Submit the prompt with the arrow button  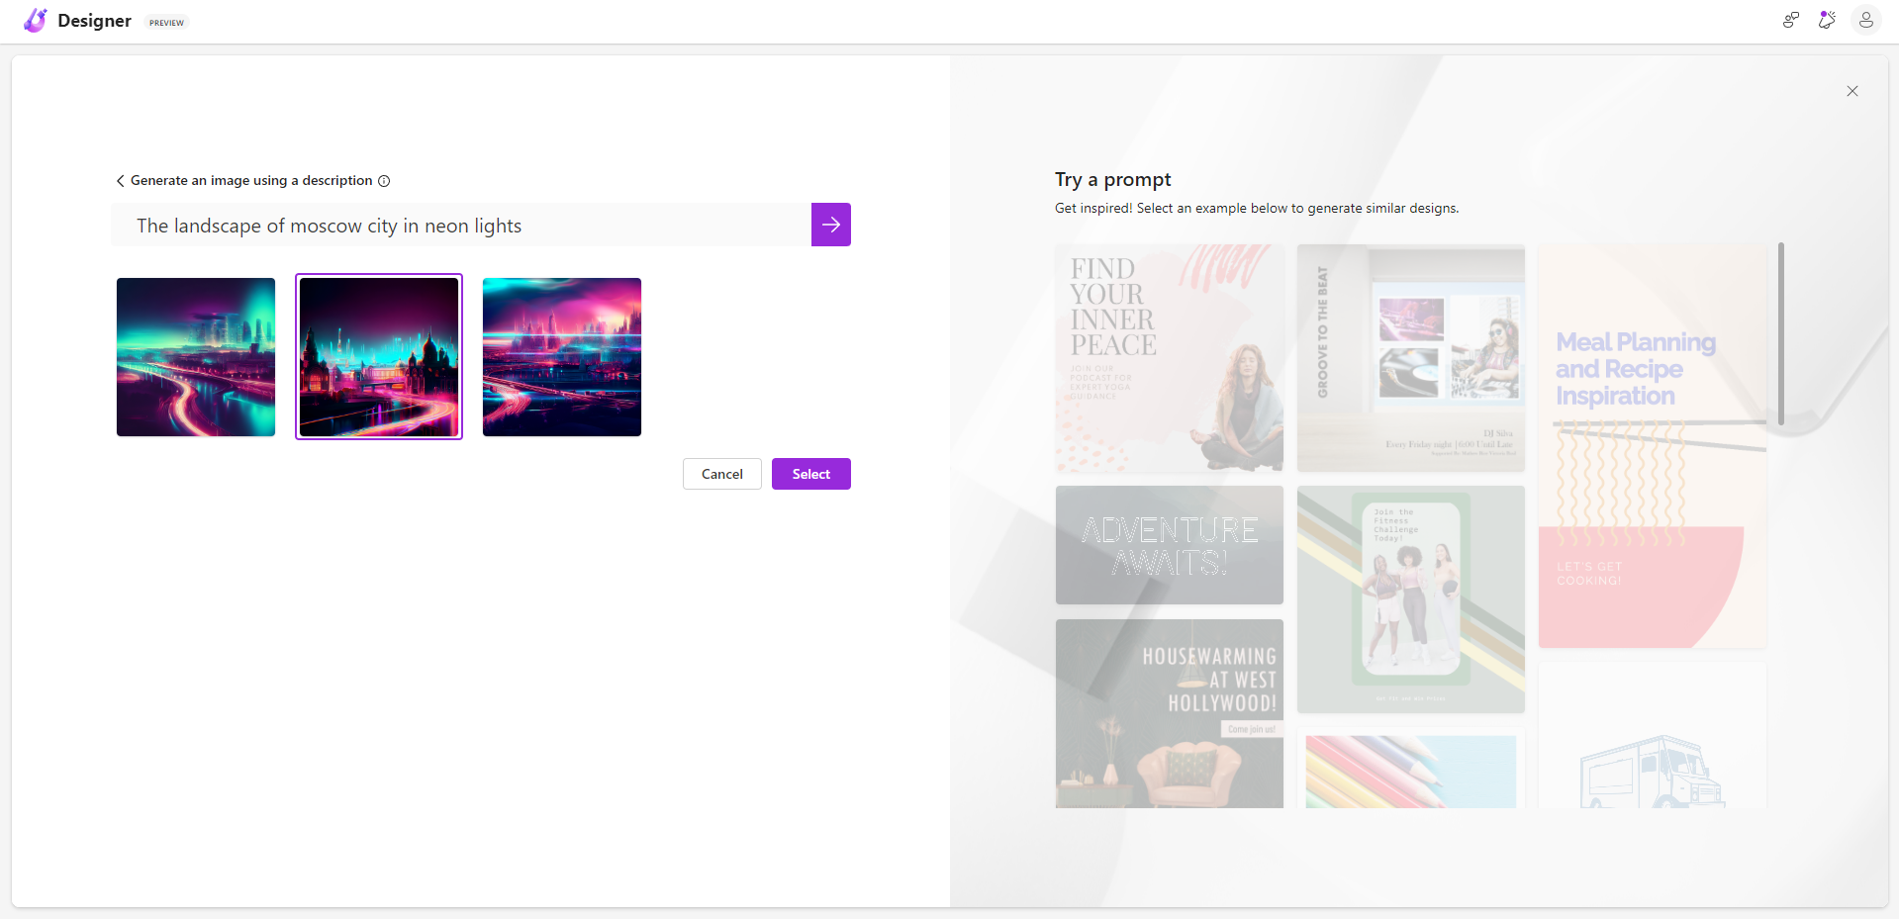click(831, 225)
